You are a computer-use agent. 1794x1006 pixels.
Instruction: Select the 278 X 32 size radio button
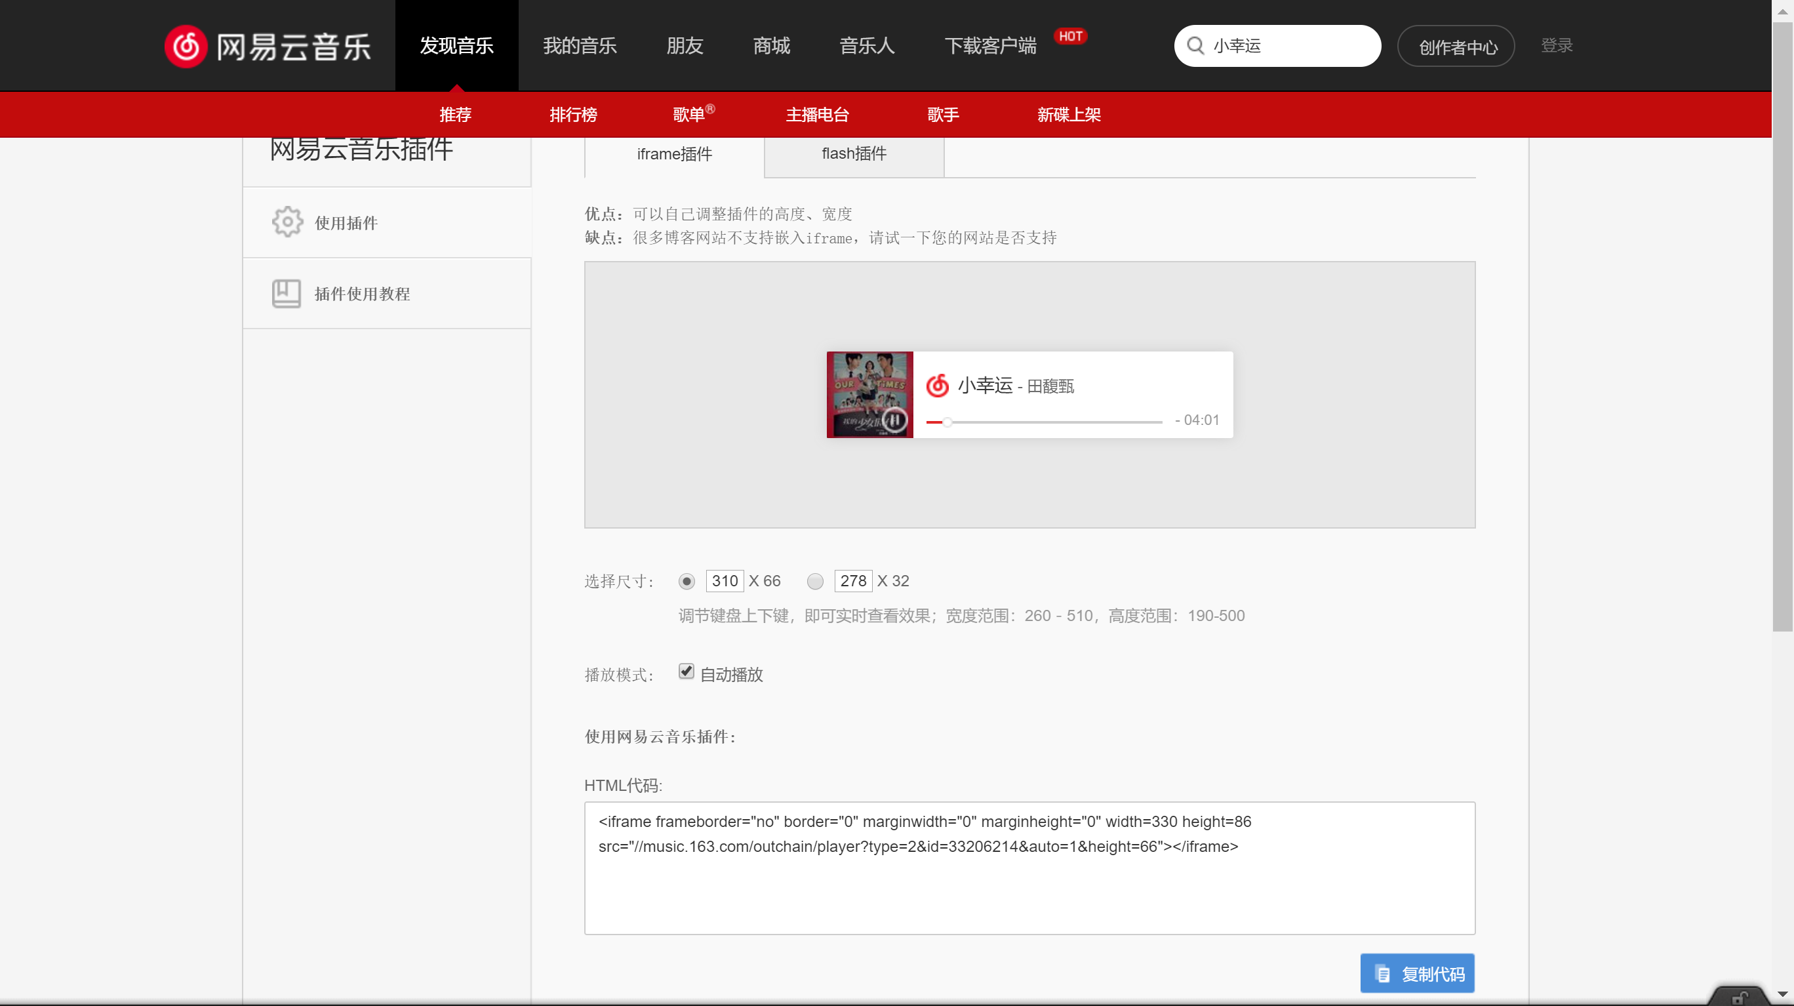pyautogui.click(x=815, y=581)
